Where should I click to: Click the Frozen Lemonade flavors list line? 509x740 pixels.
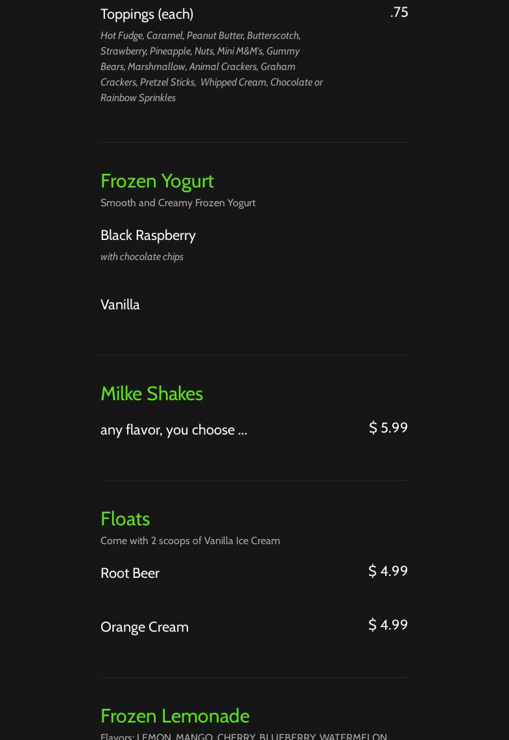[x=244, y=736]
